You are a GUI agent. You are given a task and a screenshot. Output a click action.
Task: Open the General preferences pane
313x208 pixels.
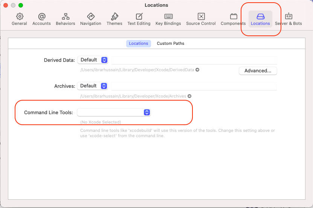coord(19,19)
